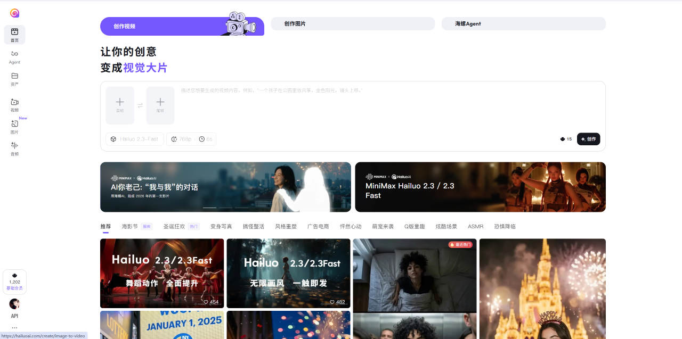Open the three-dots more menu
682x339 pixels.
pyautogui.click(x=14, y=327)
